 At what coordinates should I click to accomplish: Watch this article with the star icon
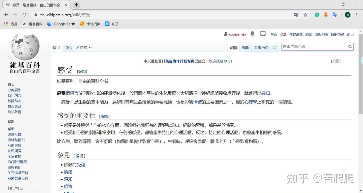275,47
